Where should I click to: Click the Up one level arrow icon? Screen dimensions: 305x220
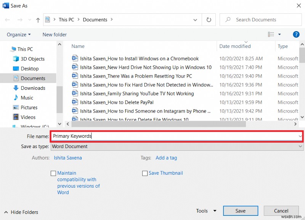(38, 20)
